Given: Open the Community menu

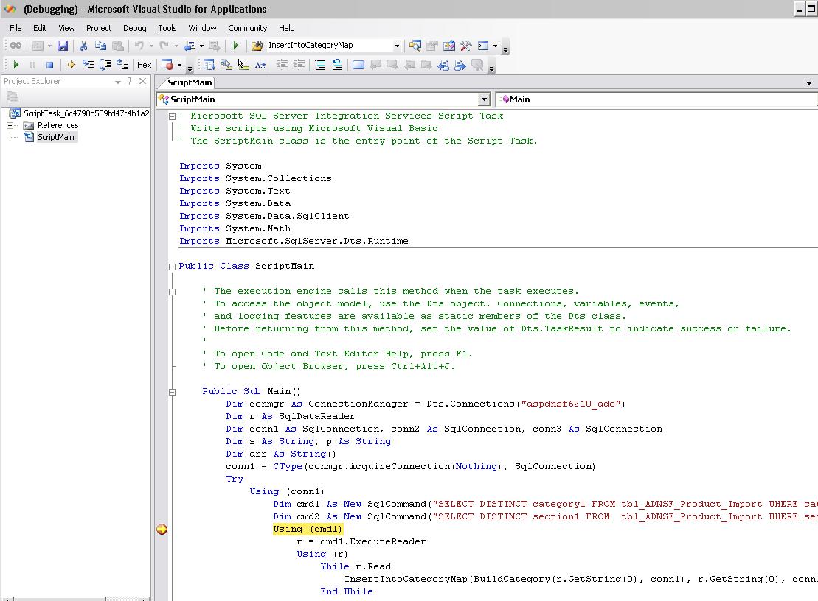Looking at the screenshot, I should 247,28.
